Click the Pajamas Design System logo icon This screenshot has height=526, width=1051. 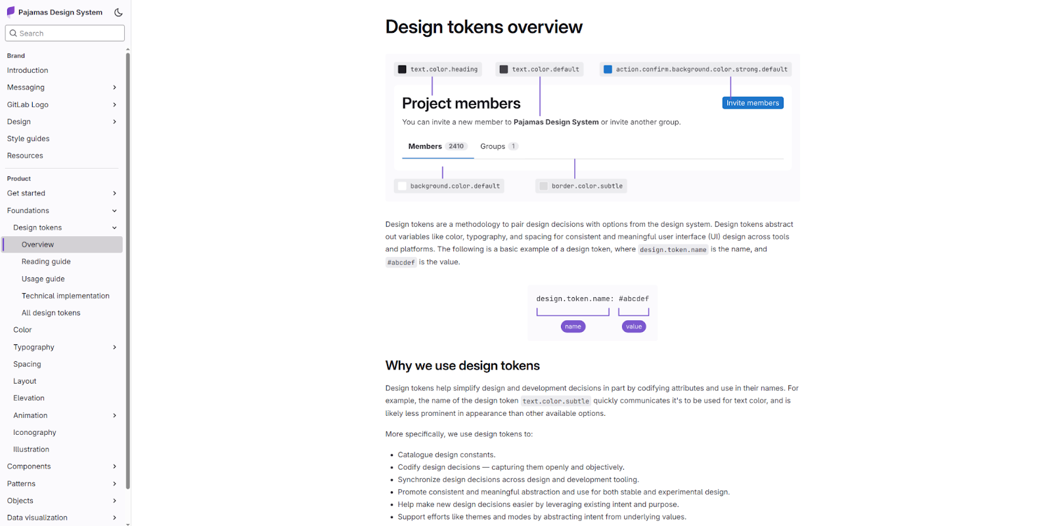pyautogui.click(x=11, y=11)
